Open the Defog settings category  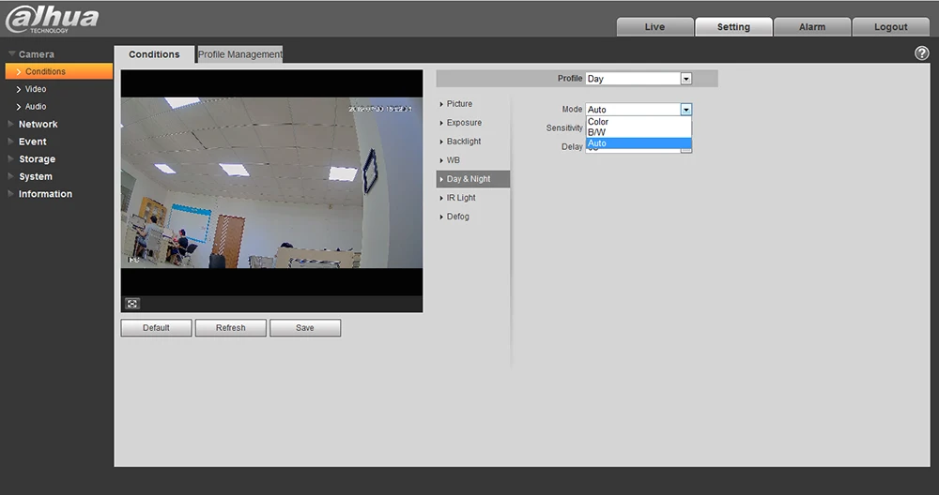pos(457,217)
